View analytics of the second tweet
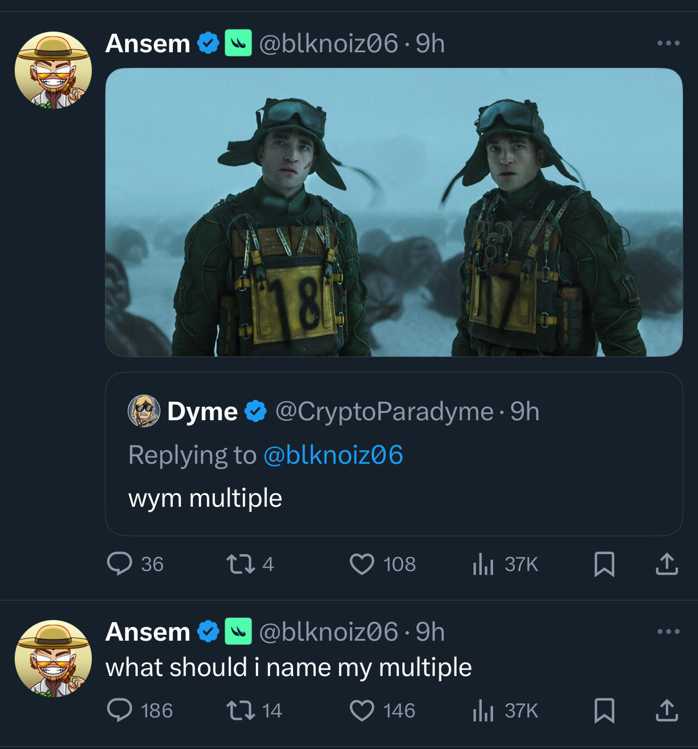Screen dimensions: 698x749 [483, 710]
